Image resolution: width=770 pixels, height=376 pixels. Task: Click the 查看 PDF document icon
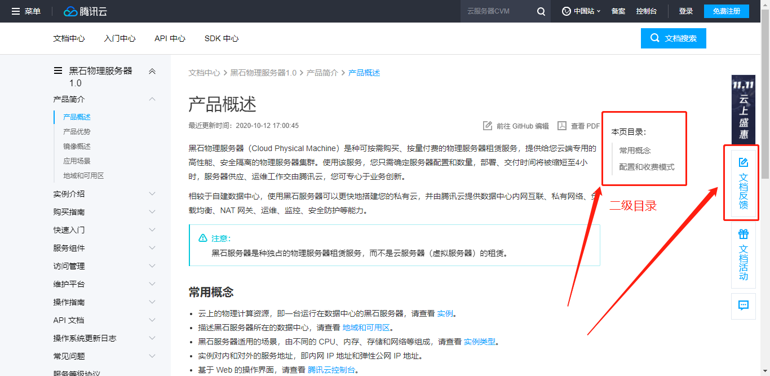click(x=562, y=126)
